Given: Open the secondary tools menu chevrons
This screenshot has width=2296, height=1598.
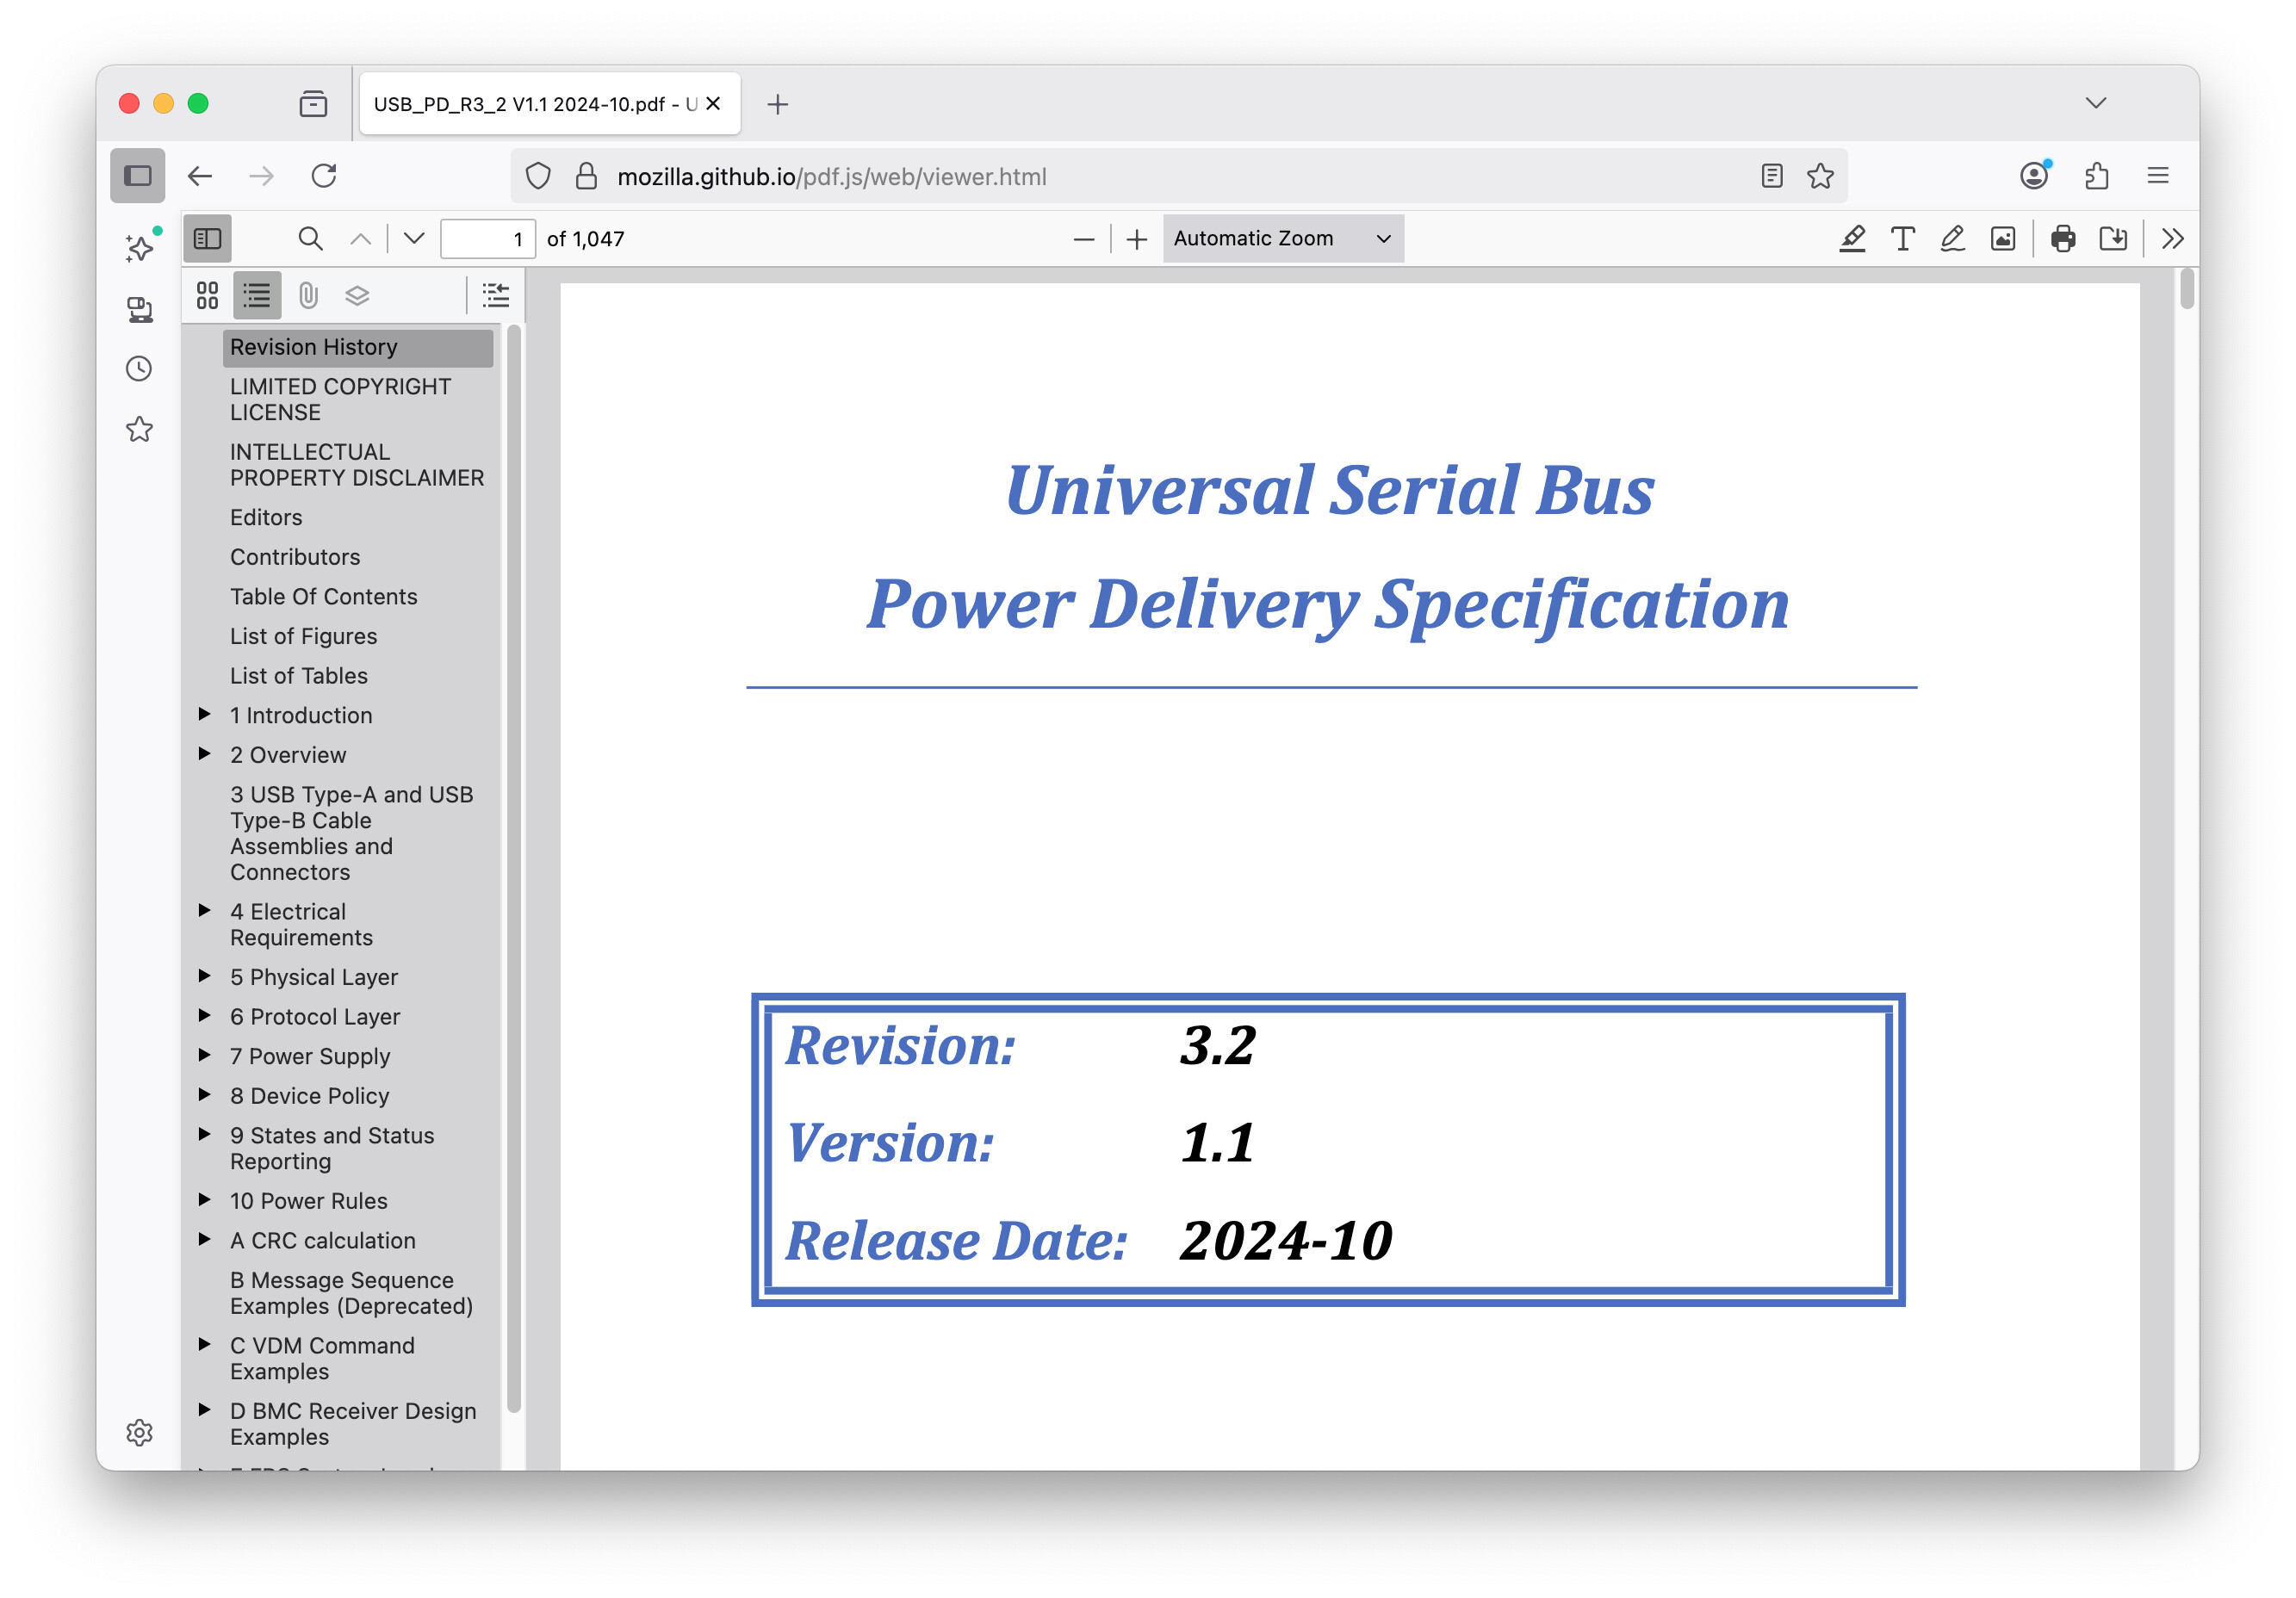Looking at the screenshot, I should click(2172, 238).
